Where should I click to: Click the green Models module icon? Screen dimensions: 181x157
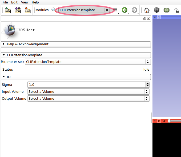click(x=167, y=10)
